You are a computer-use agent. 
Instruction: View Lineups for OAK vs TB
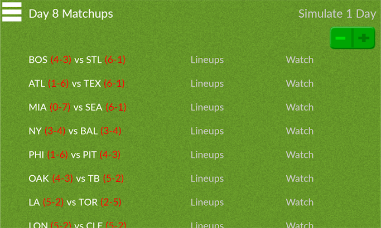207,179
